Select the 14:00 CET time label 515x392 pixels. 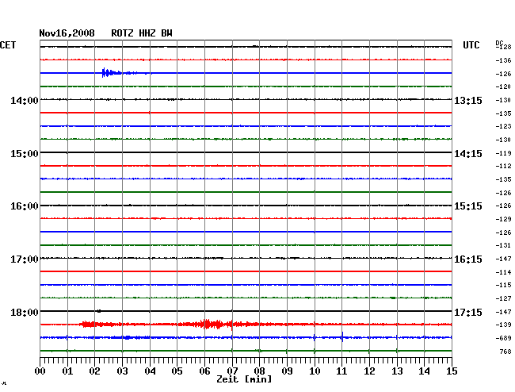coord(25,100)
